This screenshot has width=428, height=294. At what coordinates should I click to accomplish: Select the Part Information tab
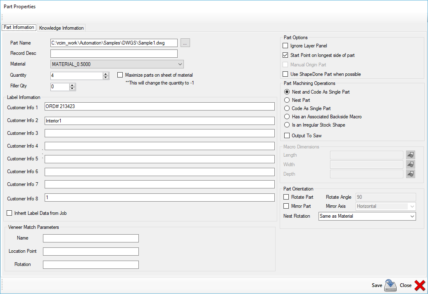(x=19, y=28)
